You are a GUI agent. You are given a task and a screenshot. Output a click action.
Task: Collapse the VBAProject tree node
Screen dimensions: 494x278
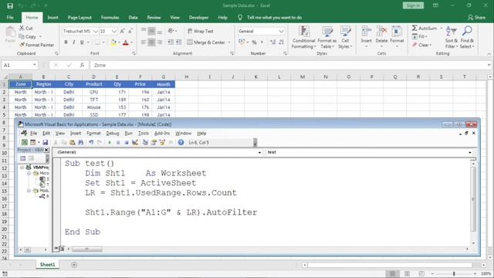coord(22,168)
